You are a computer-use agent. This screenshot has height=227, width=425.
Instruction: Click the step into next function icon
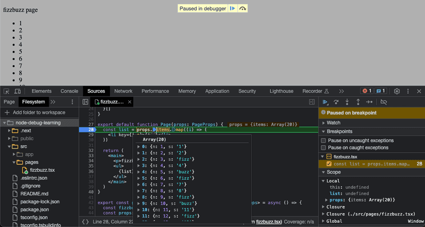click(x=347, y=102)
